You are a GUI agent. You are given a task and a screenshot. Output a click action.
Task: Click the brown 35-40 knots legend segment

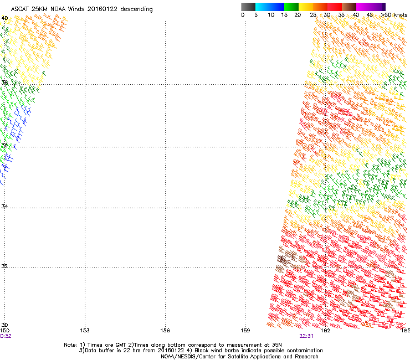coord(349,7)
